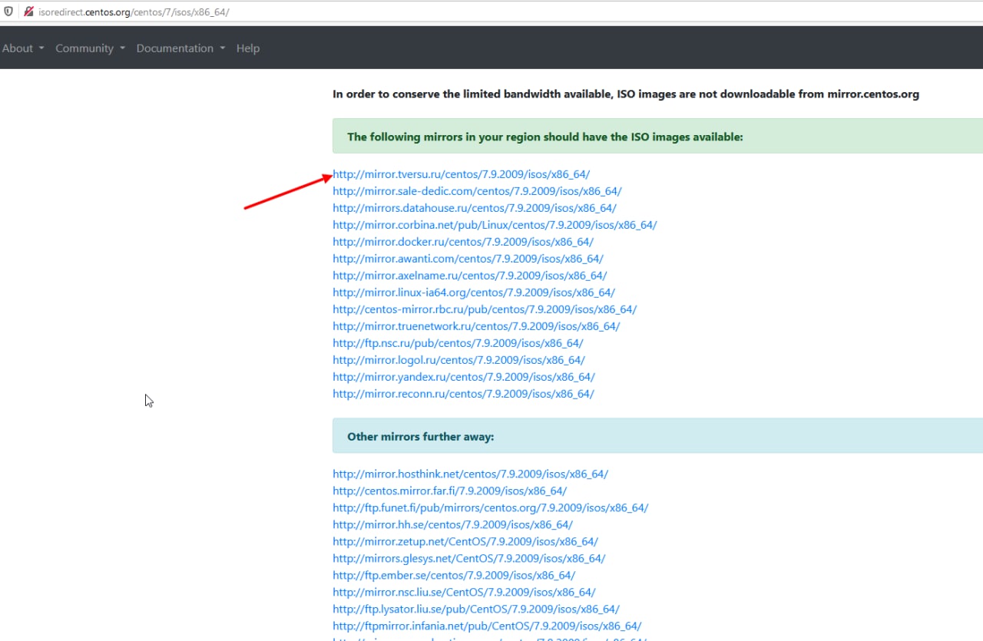Expand the About dropdown menu
The width and height of the screenshot is (983, 641).
point(23,48)
